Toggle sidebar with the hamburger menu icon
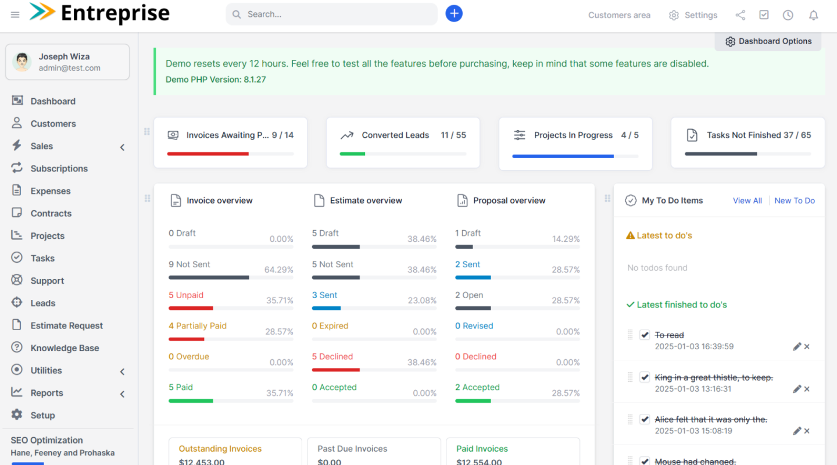 15,15
